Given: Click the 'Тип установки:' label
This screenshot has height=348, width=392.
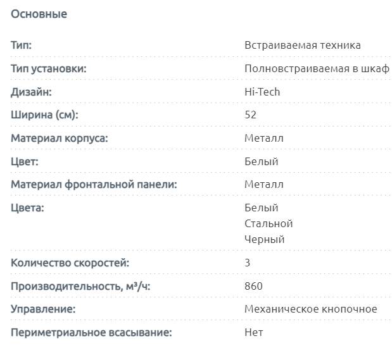Looking at the screenshot, I should coord(49,68).
